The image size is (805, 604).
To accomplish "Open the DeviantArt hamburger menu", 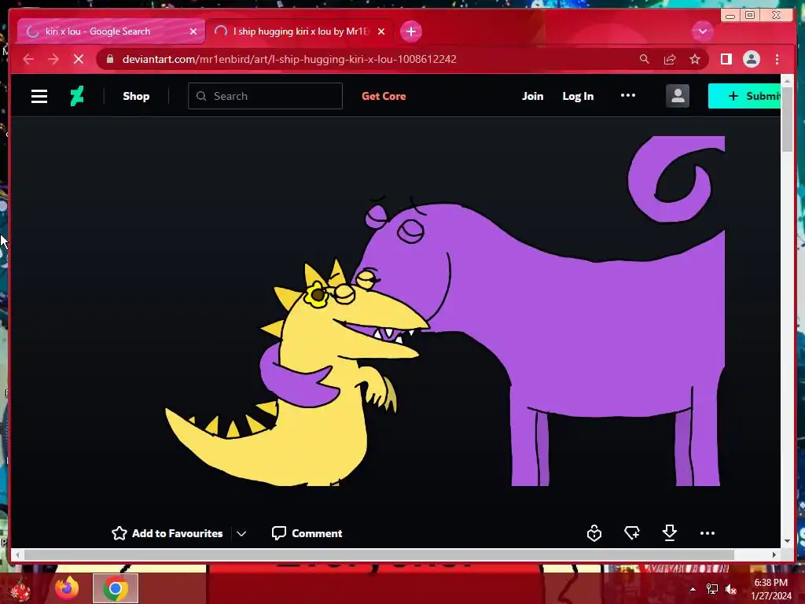I will (x=39, y=96).
